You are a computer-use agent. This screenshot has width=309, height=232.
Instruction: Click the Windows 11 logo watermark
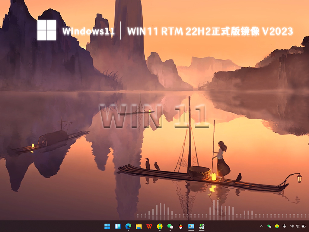47,30
